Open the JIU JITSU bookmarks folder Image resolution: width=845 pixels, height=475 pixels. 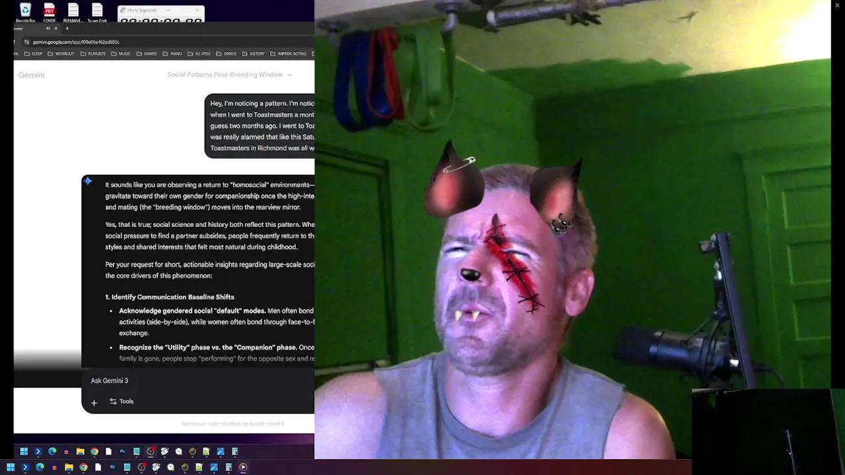(199, 53)
